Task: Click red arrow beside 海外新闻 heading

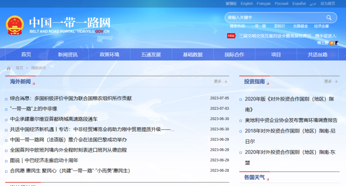Action: pyautogui.click(x=34, y=84)
